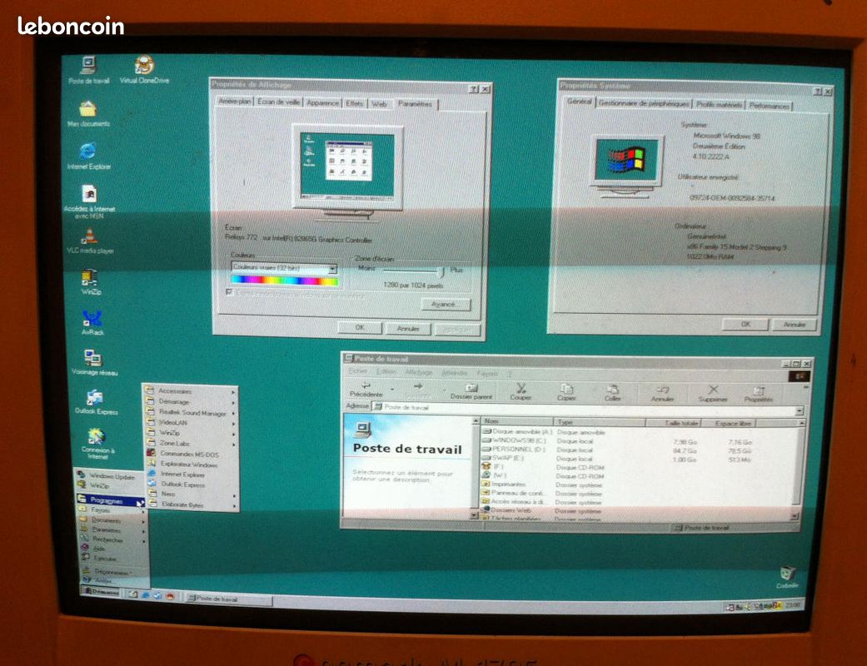Image resolution: width=867 pixels, height=666 pixels.
Task: Click OK in the display properties dialog
Action: [360, 328]
